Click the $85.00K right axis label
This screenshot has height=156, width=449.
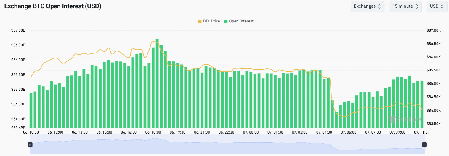(x=434, y=84)
